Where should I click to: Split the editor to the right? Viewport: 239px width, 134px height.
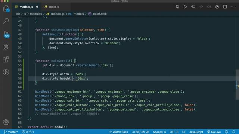pyautogui.click(x=225, y=7)
